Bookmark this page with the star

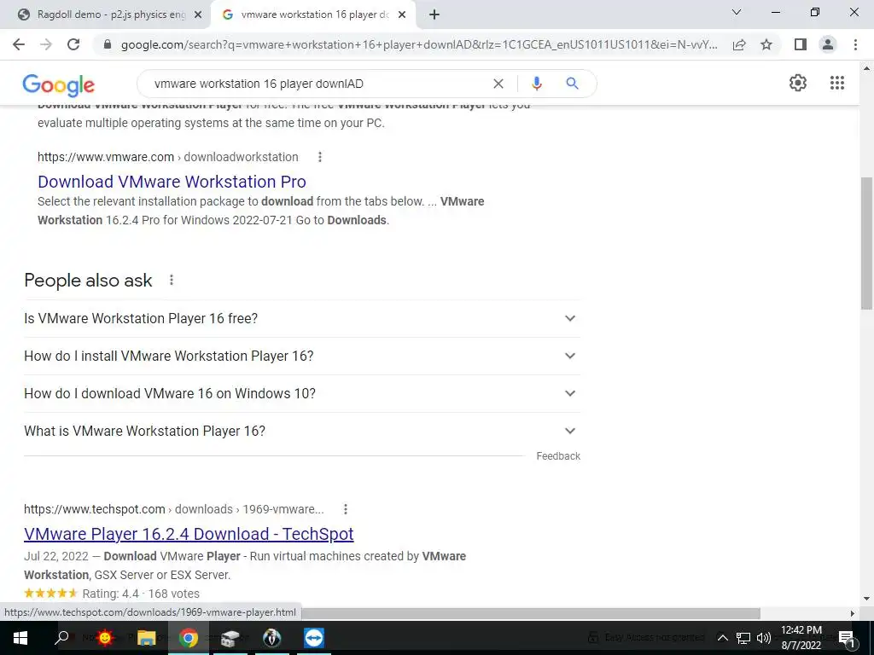point(766,44)
